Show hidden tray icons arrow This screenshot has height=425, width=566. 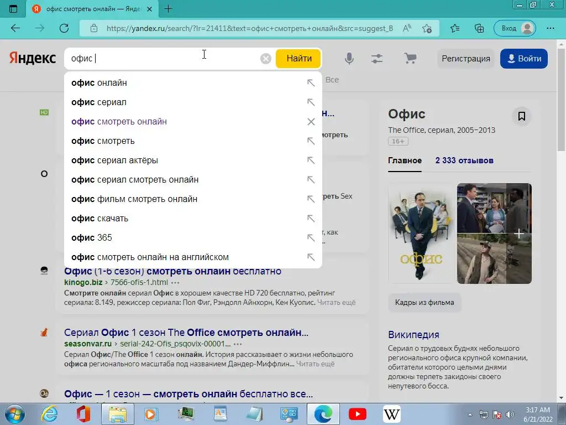[470, 414]
